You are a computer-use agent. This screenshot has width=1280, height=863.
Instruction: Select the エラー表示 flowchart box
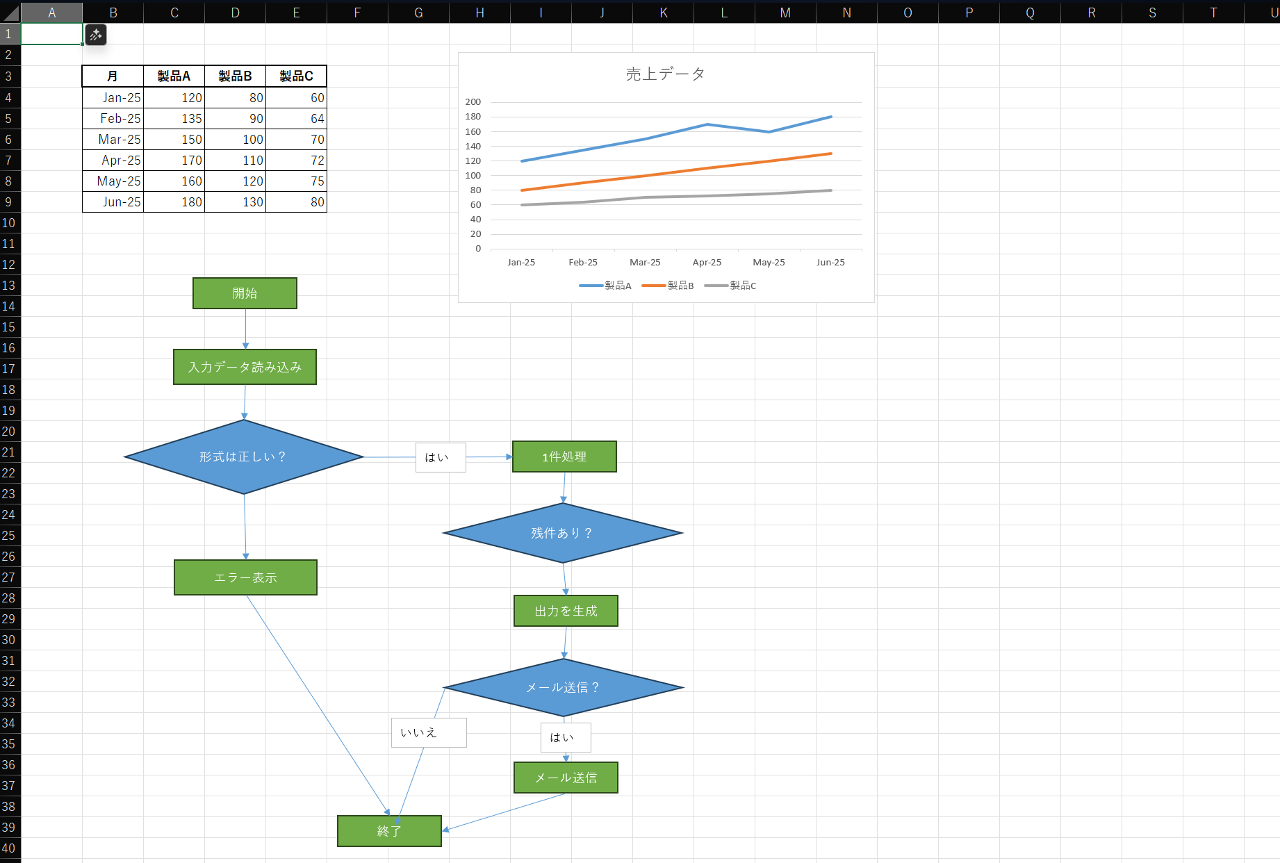[x=245, y=577]
